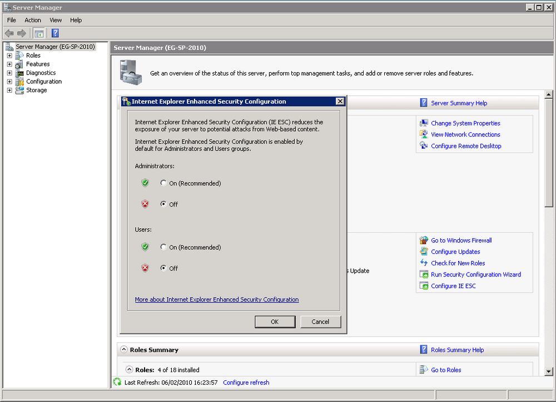Open the Go to Roles link
The image size is (556, 402).
tap(446, 370)
